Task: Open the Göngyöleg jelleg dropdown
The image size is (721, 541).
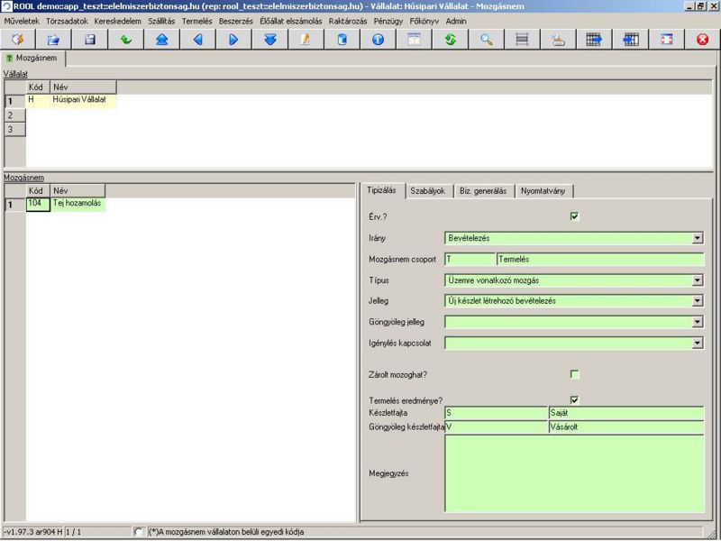Action: 697,322
